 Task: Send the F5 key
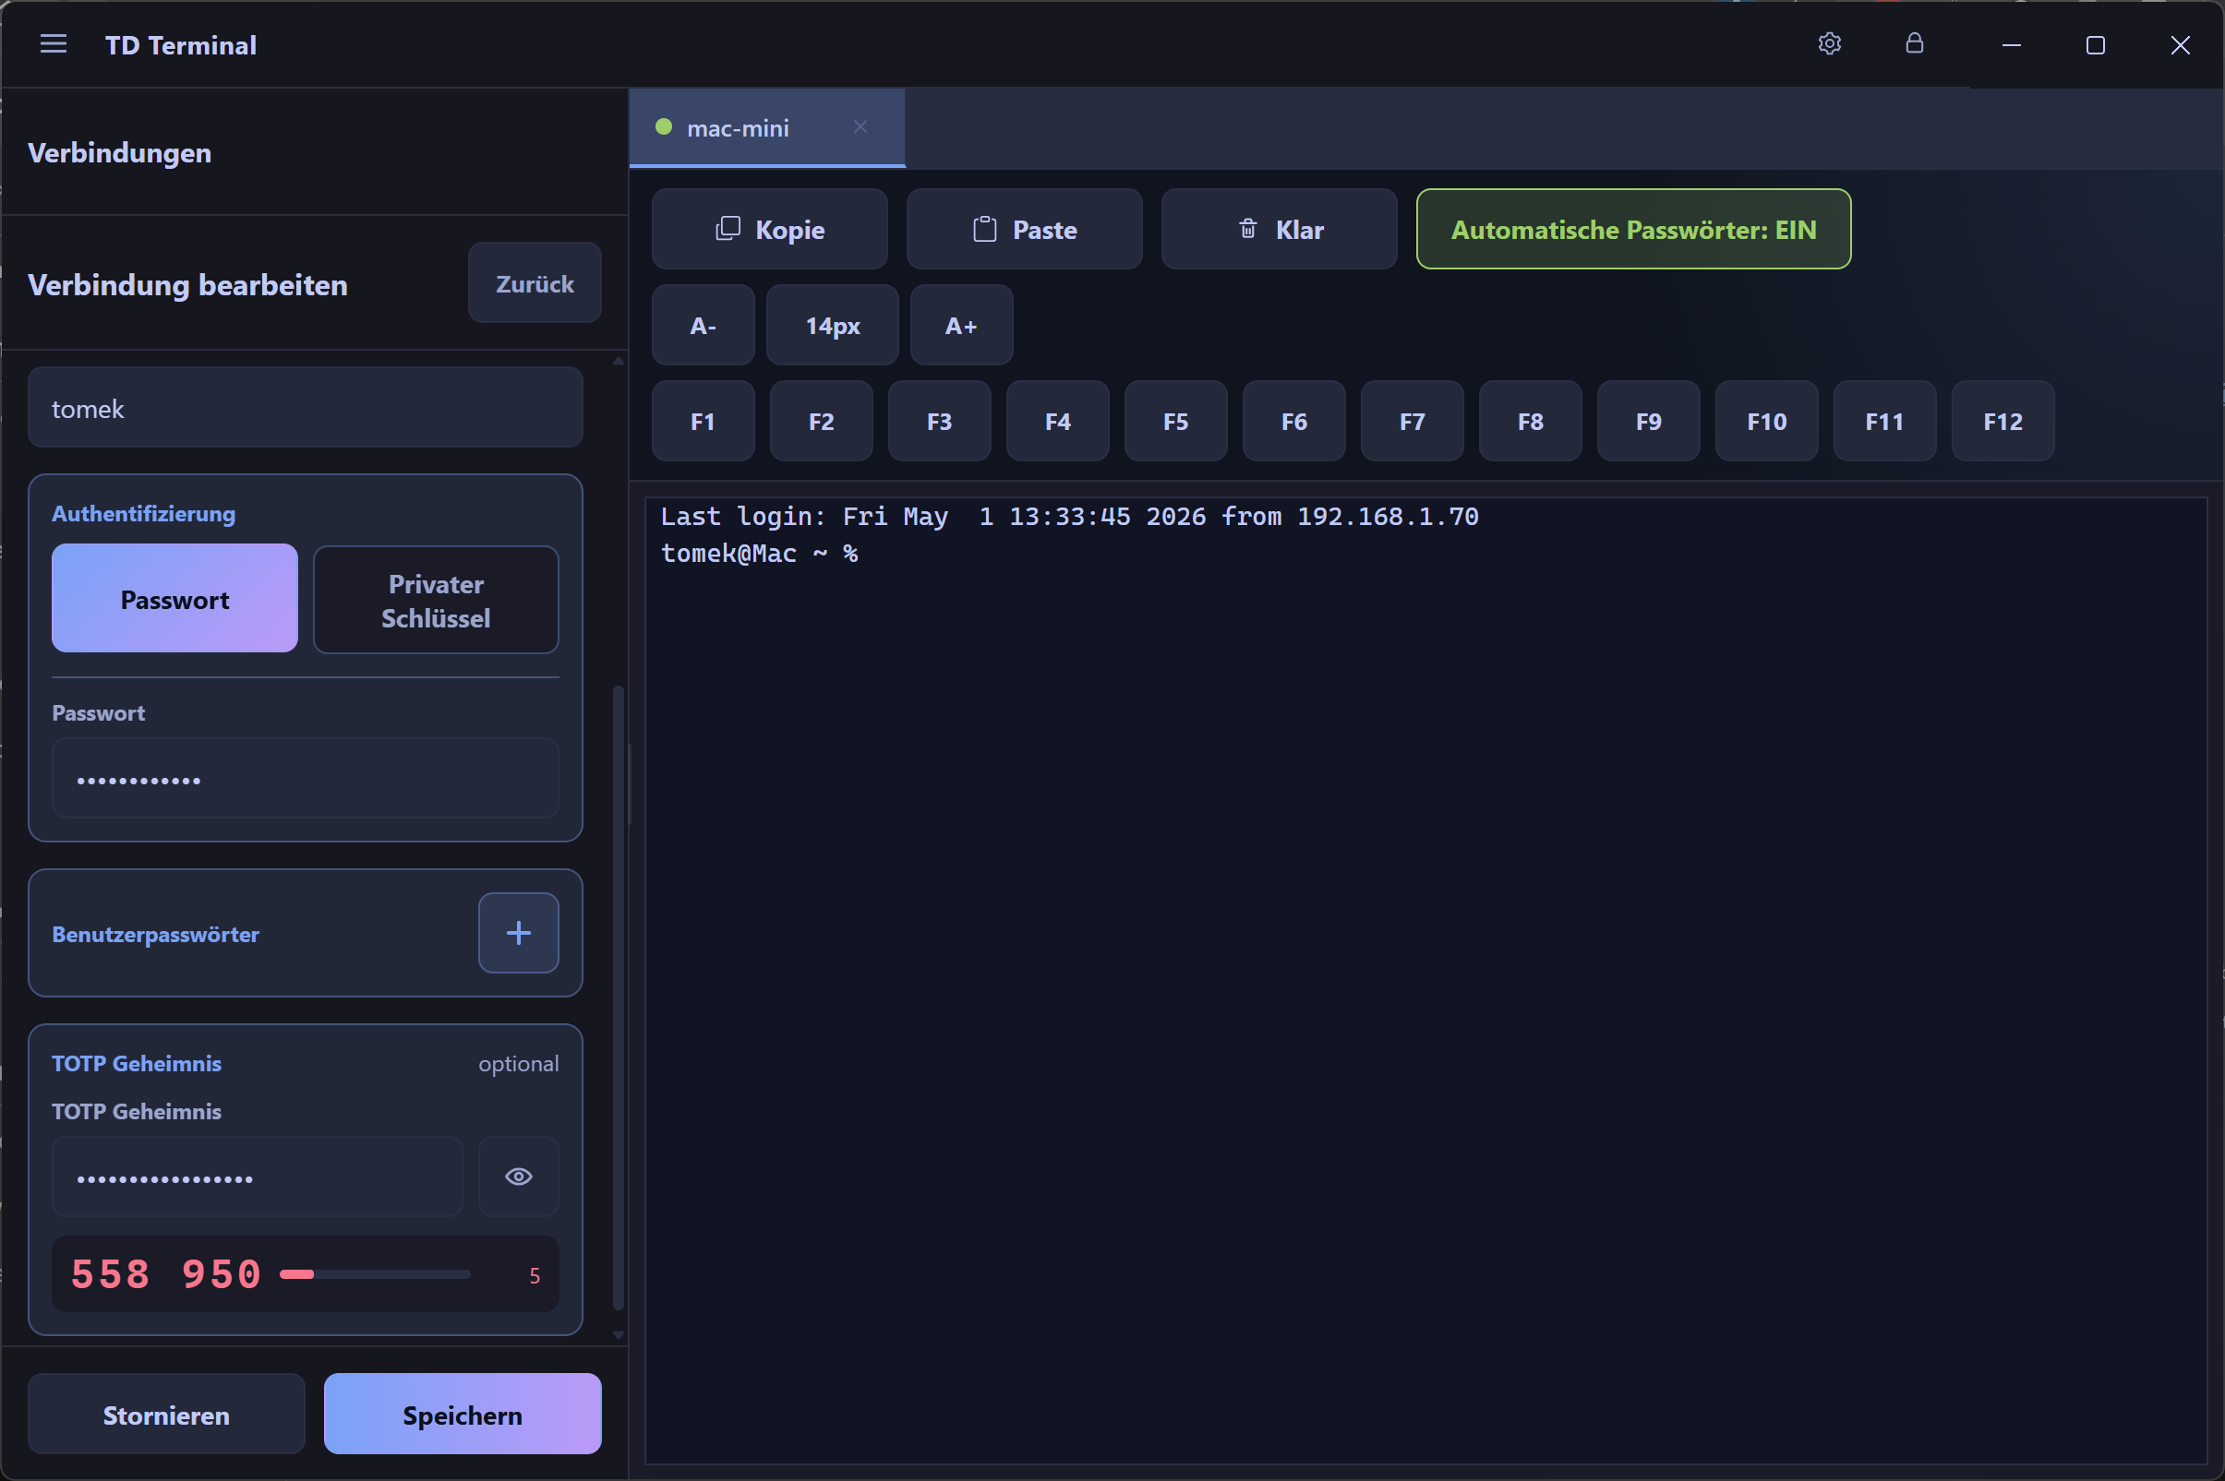click(x=1175, y=422)
